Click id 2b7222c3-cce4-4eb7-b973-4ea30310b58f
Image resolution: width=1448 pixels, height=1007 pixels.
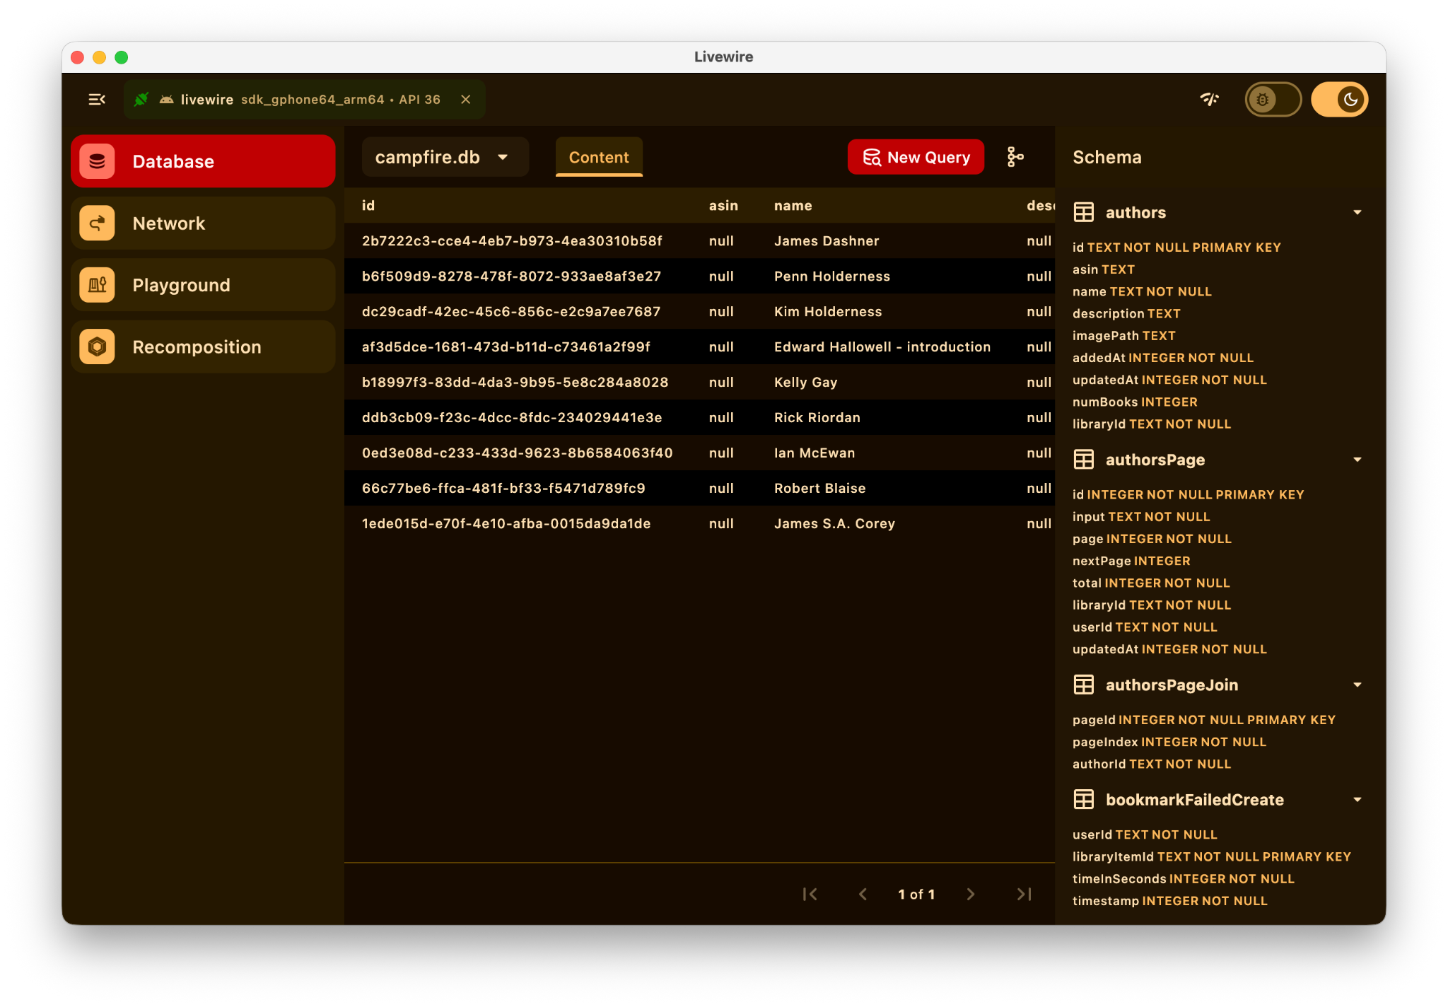[x=512, y=241]
